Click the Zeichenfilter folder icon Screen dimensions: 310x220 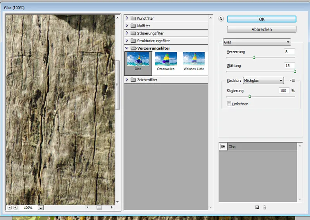[133, 80]
